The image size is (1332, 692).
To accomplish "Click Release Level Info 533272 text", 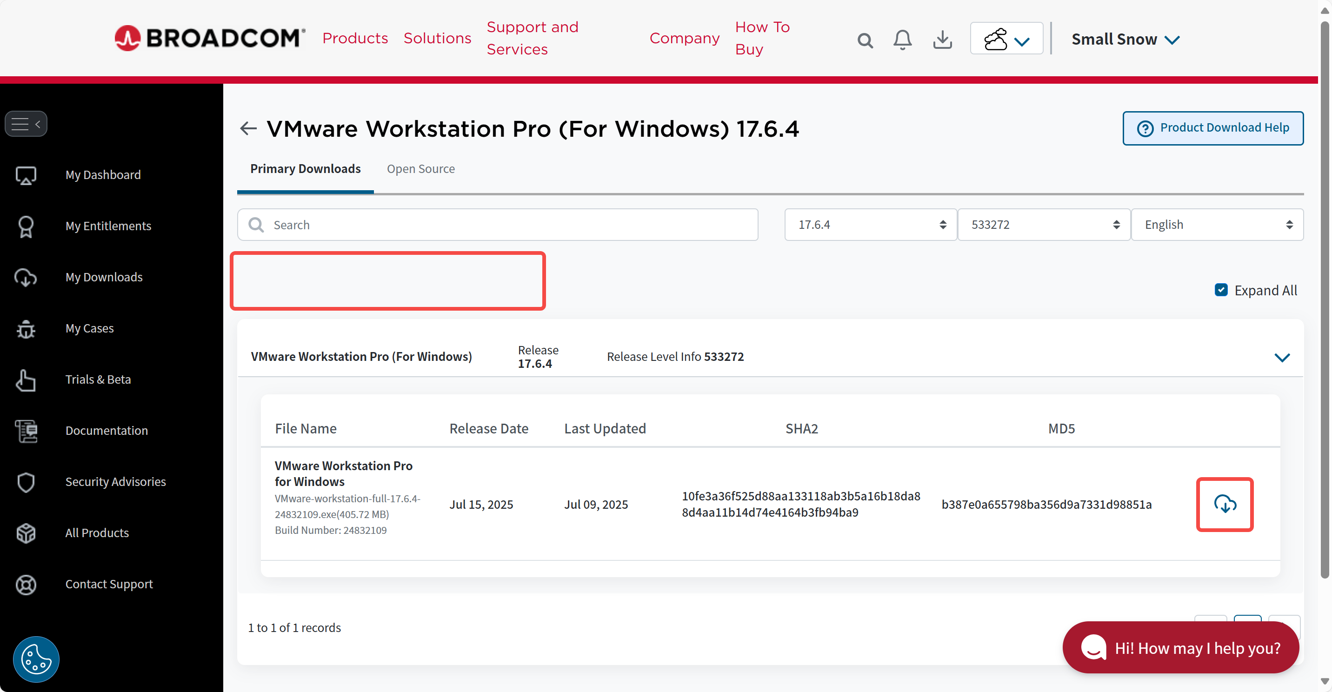I will pyautogui.click(x=675, y=357).
